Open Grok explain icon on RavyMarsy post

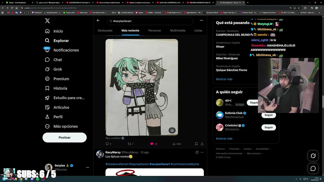197,152
